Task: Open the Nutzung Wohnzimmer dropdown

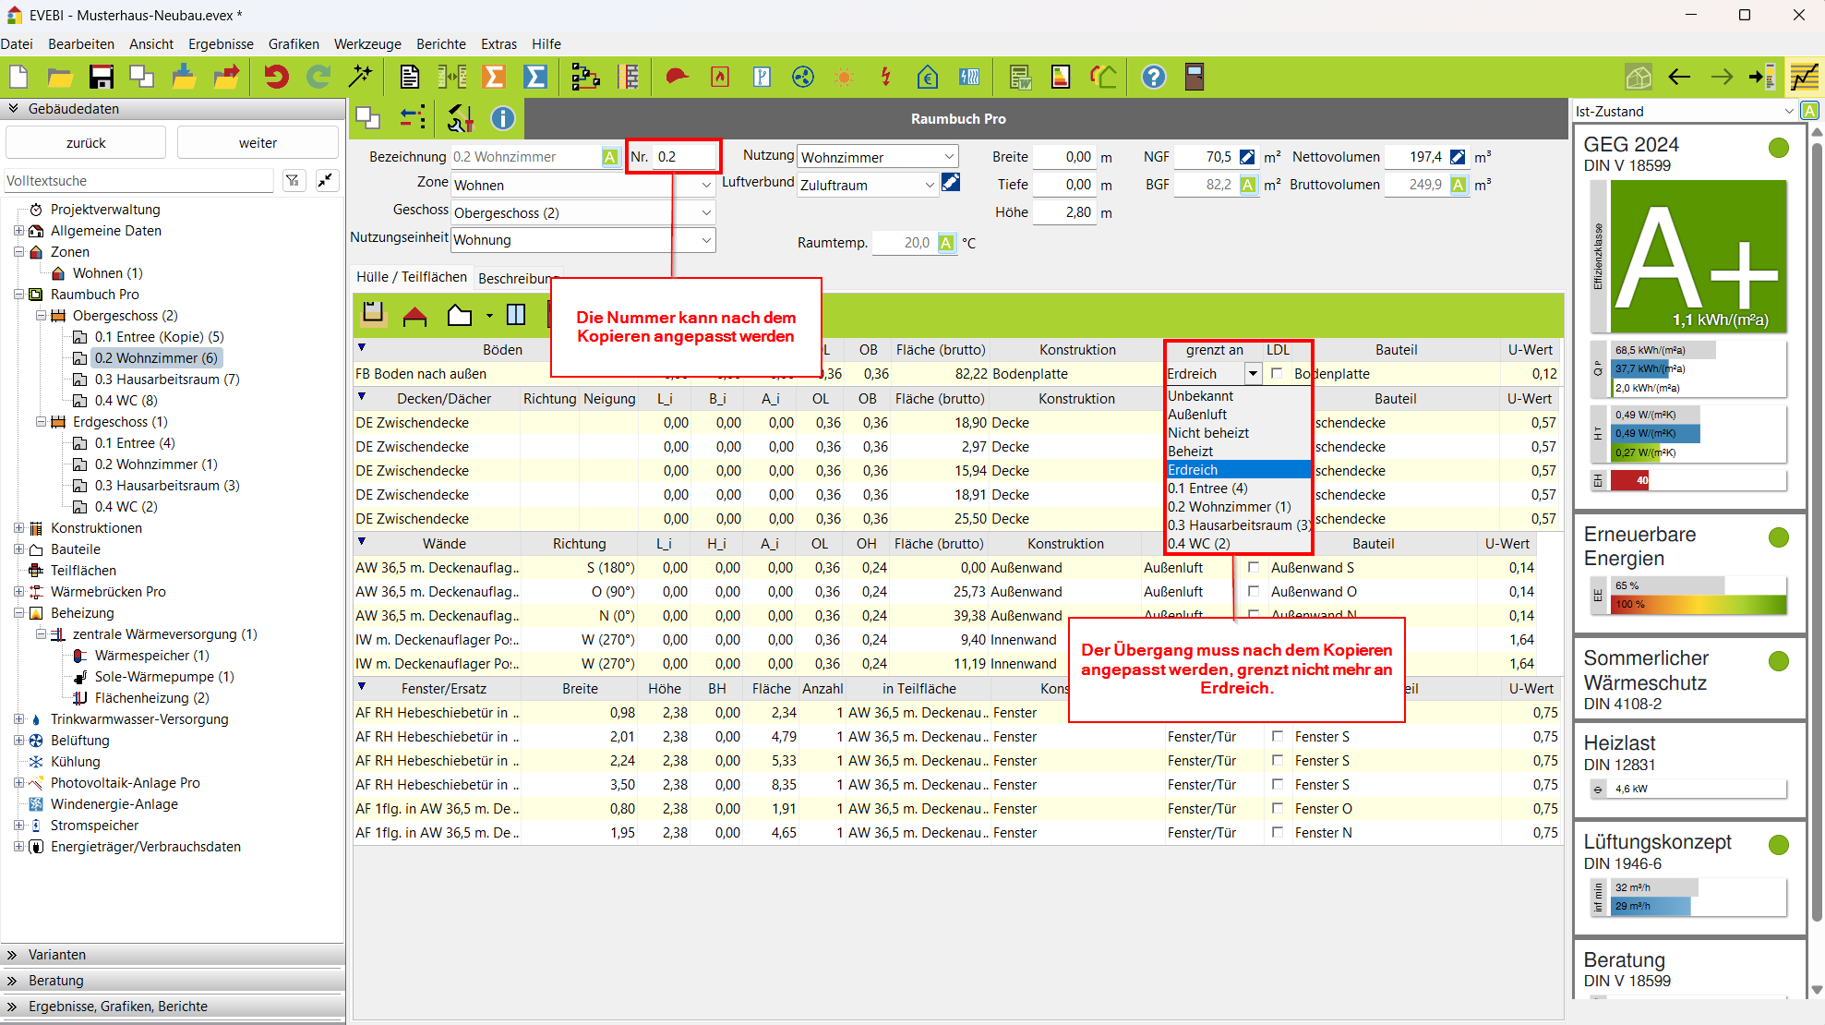Action: point(948,157)
